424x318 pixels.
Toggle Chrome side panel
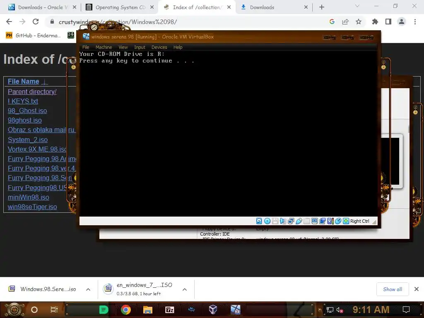coord(388,22)
